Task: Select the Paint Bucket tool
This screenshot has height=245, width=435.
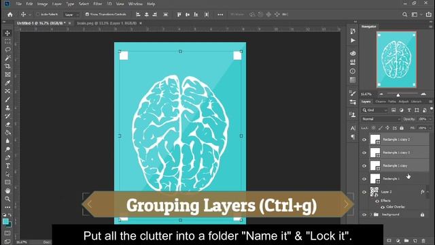Action: [x=7, y=133]
